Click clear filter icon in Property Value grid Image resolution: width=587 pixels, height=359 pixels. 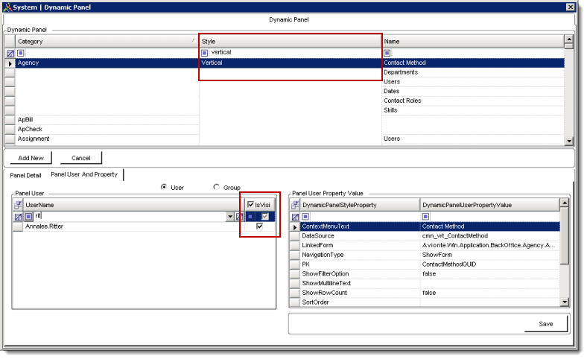point(294,216)
